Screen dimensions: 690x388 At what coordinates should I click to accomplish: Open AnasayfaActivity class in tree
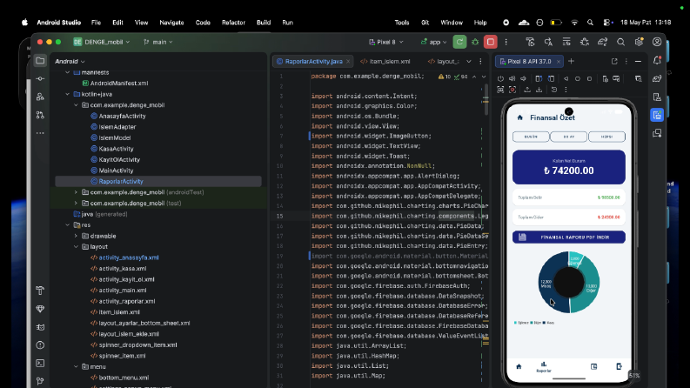122,116
